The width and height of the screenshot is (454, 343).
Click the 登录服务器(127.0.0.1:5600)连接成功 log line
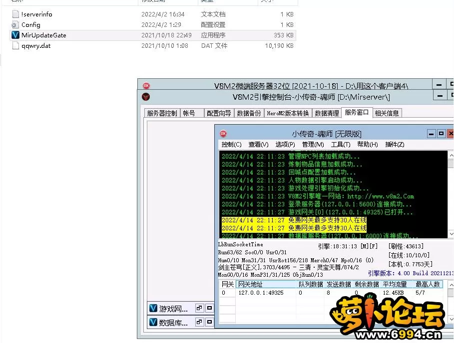point(317,204)
